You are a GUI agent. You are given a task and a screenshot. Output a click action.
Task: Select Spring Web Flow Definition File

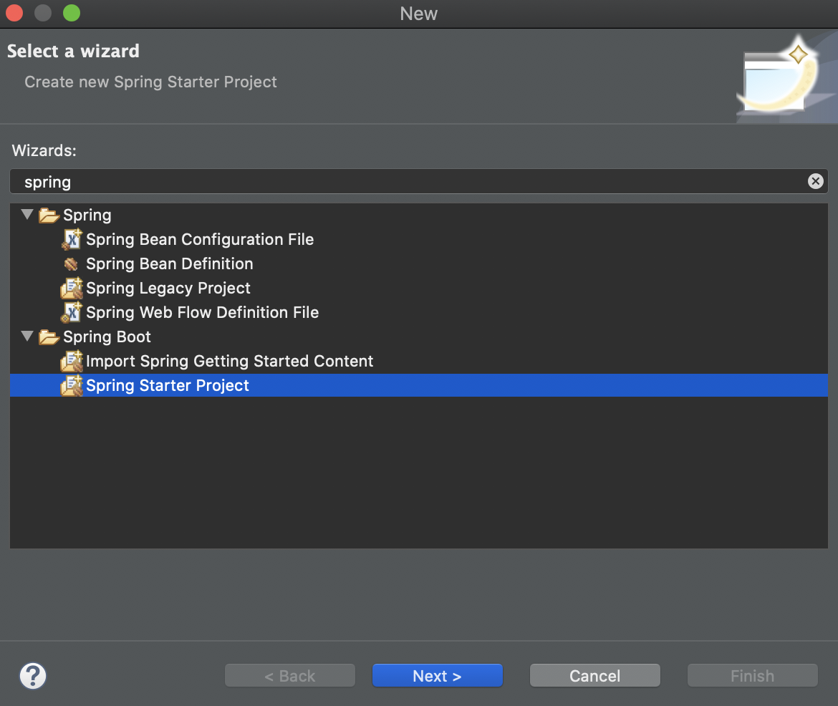tap(202, 313)
